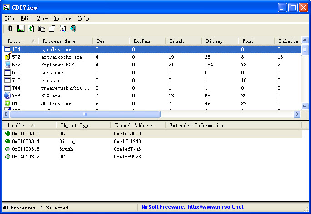Click the csrss.exe window icon
311x214 pixels.
8,80
